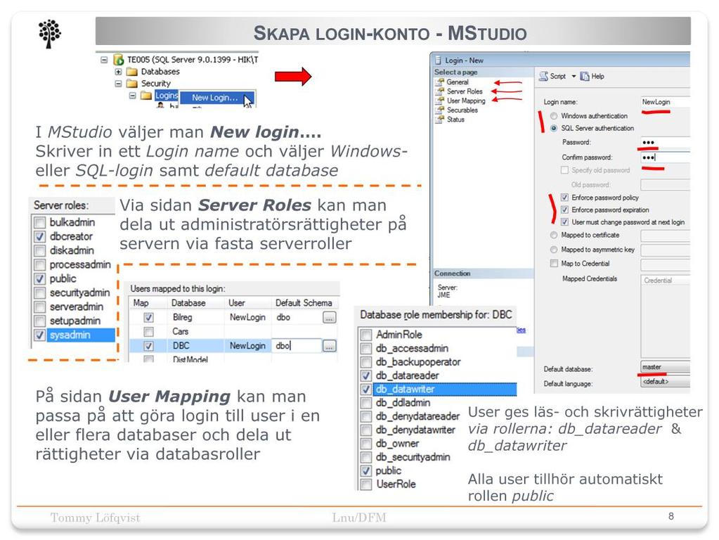Viewport: 719px width, 540px height.
Task: Open the Script dropdown arrow
Action: [574, 76]
